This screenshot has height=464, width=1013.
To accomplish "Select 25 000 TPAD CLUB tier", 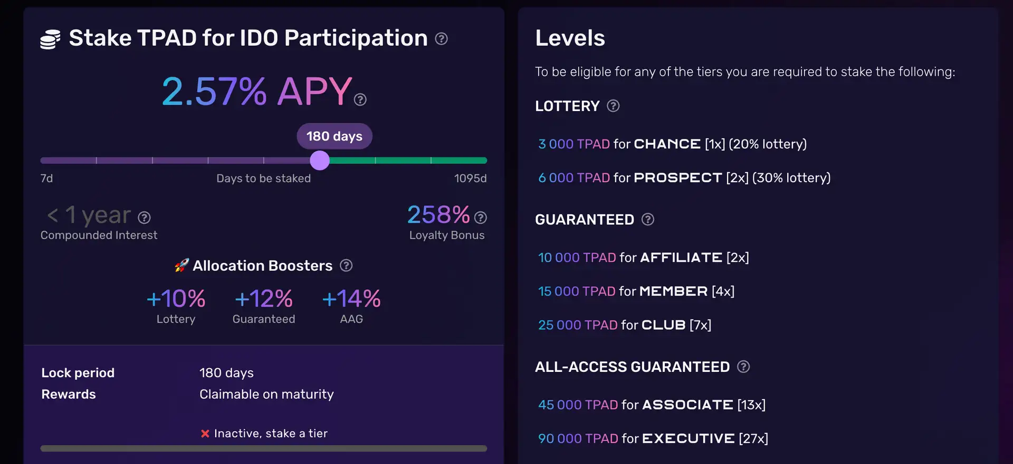I will point(624,325).
